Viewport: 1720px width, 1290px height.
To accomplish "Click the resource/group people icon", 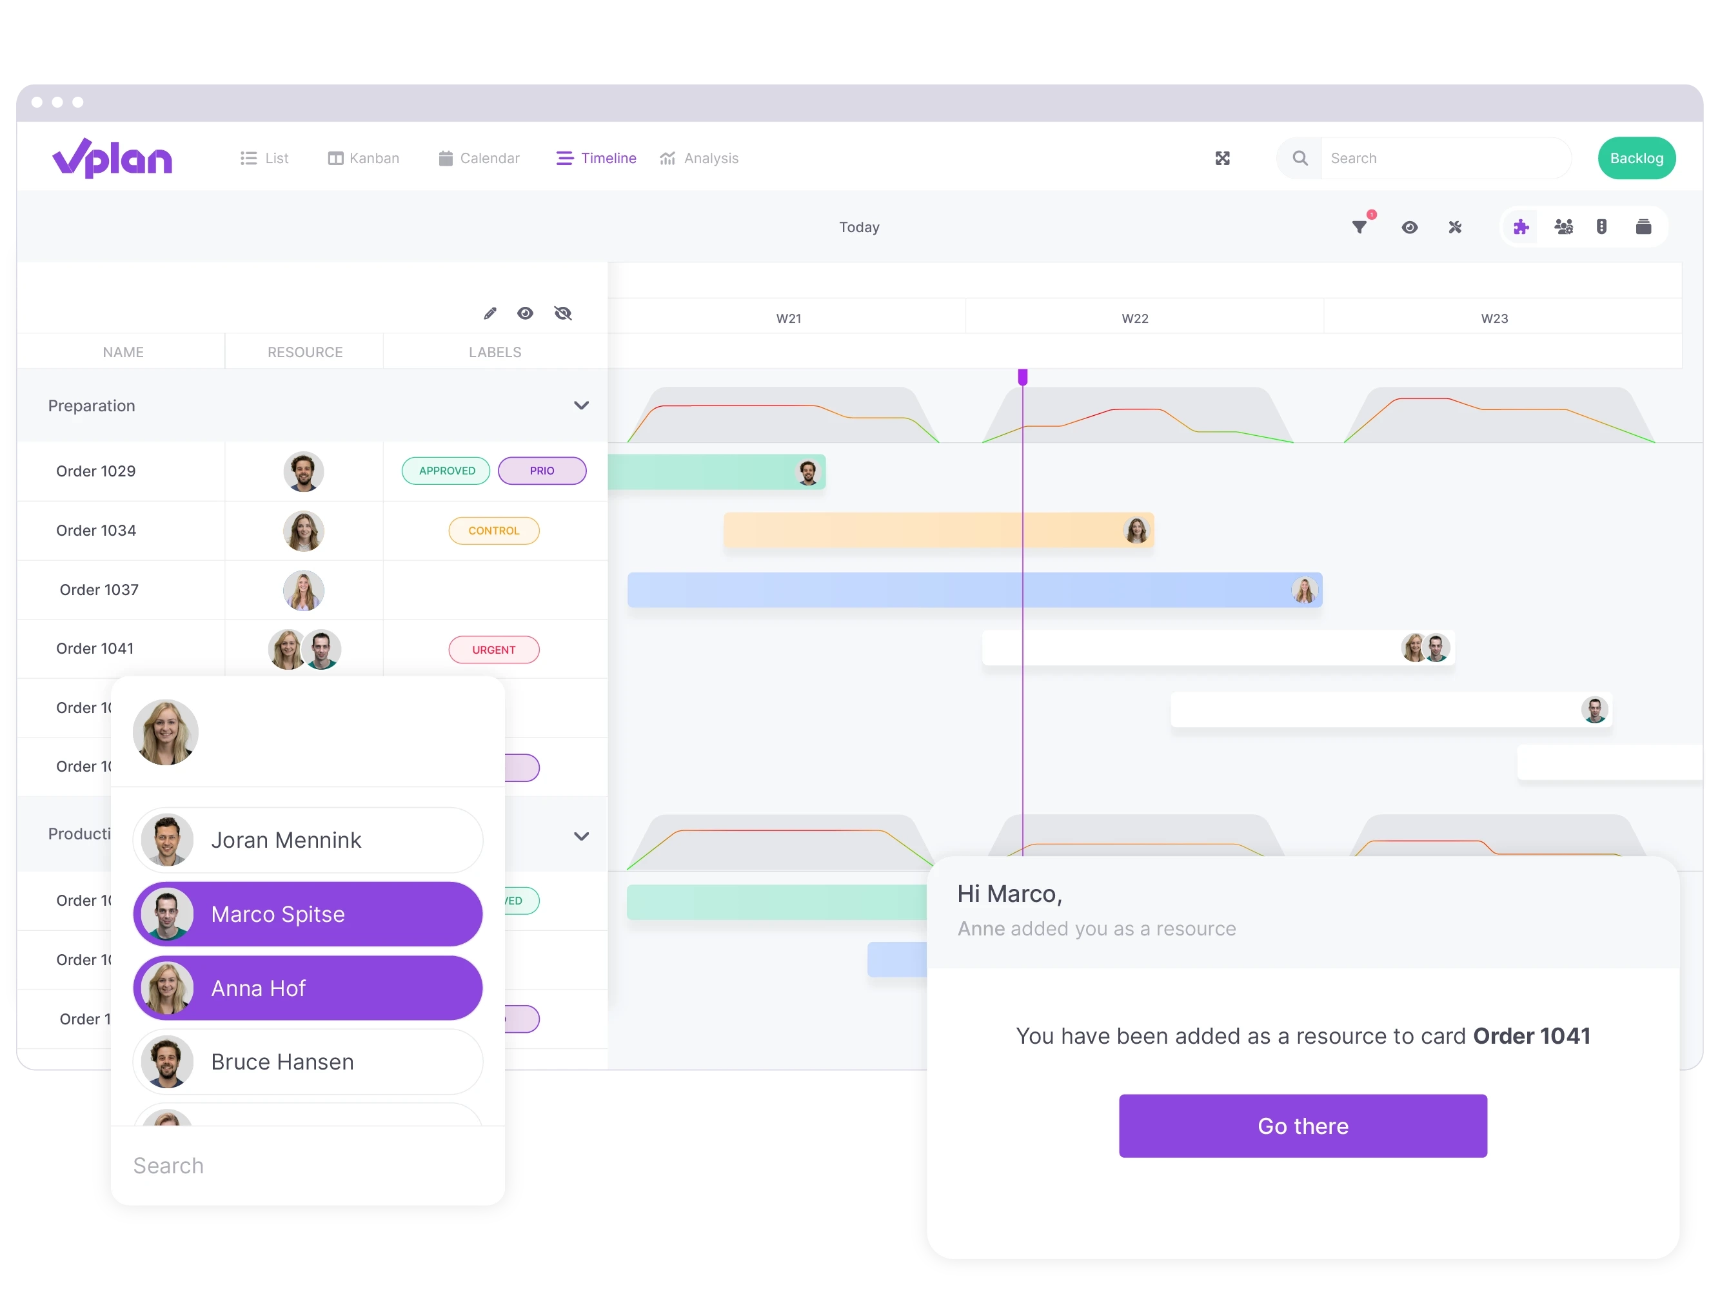I will [1563, 226].
